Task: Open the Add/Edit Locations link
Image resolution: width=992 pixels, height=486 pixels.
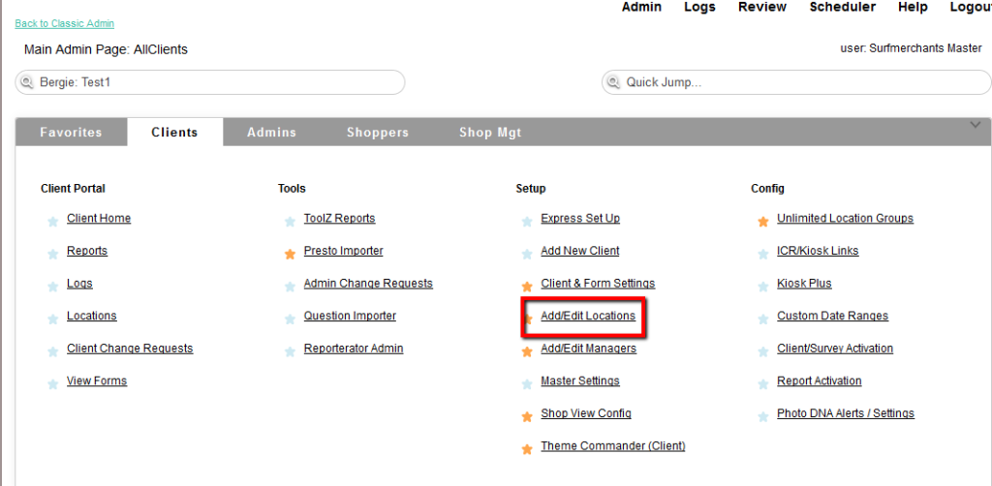Action: click(x=588, y=316)
